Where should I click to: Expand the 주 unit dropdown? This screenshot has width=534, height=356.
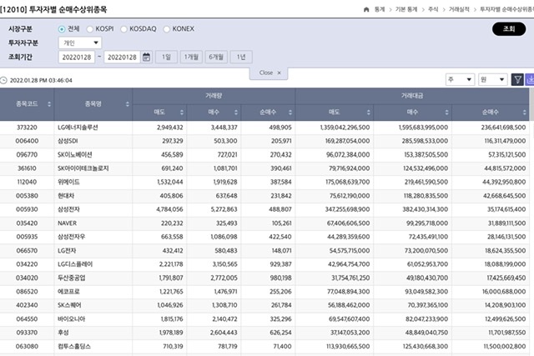pyautogui.click(x=458, y=79)
